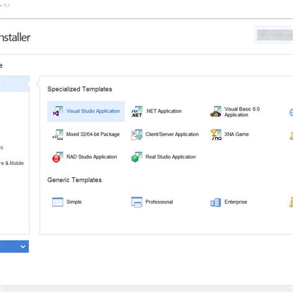Image resolution: width=293 pixels, height=293 pixels.
Task: Click the .NET Application icon
Action: tap(137, 111)
